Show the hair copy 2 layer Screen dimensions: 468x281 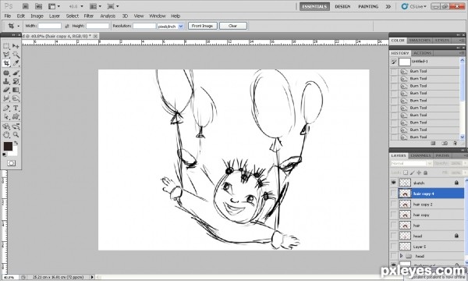point(394,205)
